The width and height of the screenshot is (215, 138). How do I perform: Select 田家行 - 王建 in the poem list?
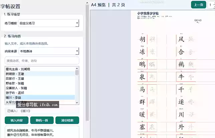pyautogui.click(x=40, y=79)
